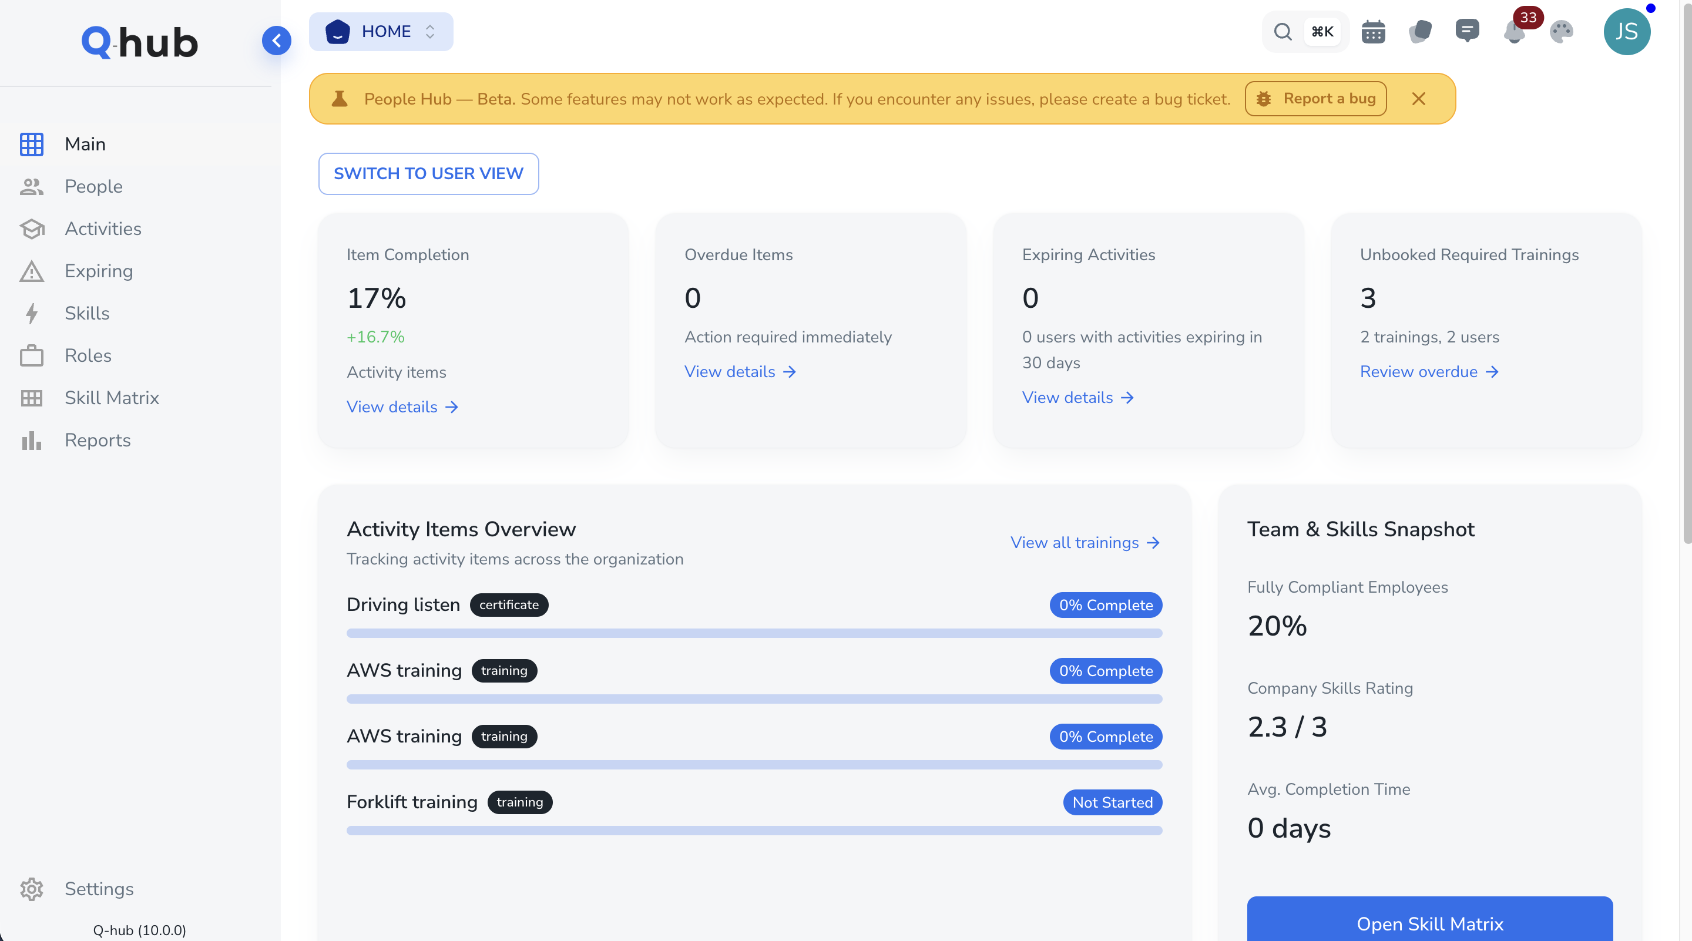The height and width of the screenshot is (941, 1692).
Task: Open the calendar icon in top bar
Action: click(x=1373, y=32)
